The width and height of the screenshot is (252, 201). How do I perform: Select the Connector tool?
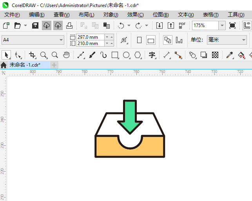(178, 55)
